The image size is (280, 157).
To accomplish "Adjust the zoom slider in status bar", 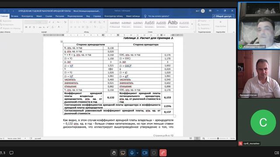I will click(218, 138).
